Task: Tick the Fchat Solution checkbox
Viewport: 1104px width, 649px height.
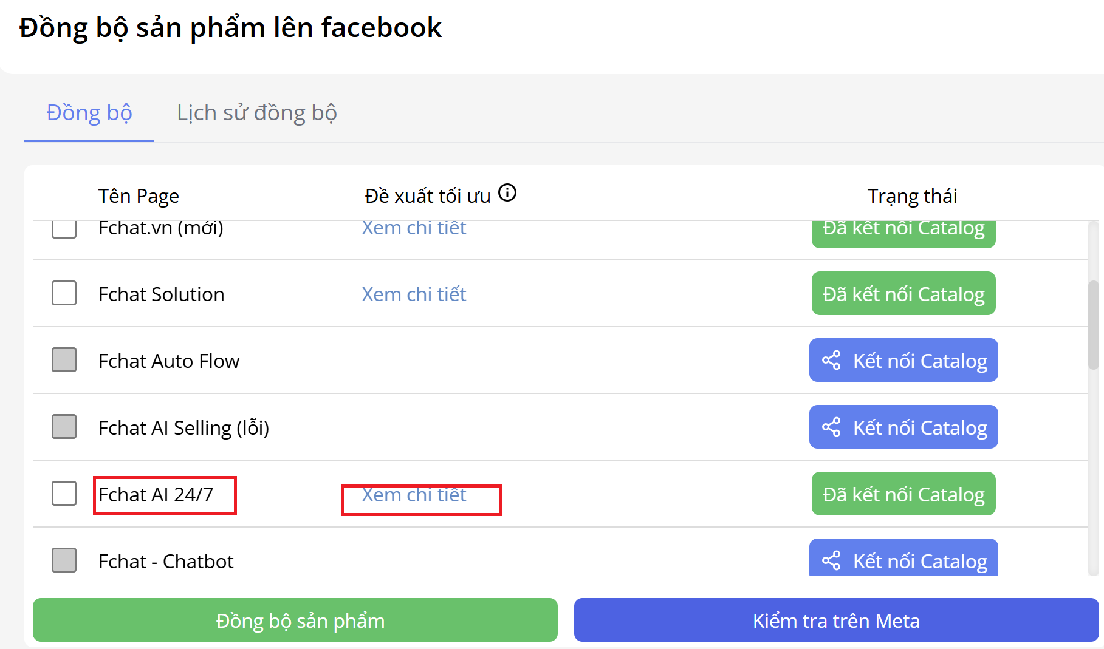Action: (x=64, y=293)
